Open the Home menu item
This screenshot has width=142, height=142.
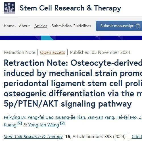point(9,26)
